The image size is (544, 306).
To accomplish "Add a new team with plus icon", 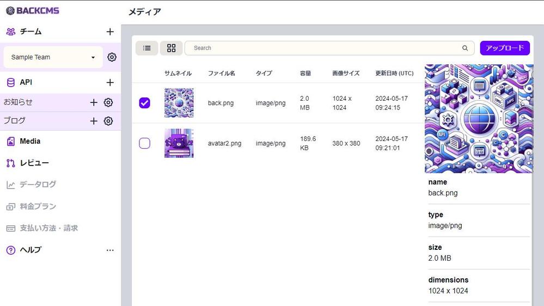I will [x=110, y=32].
